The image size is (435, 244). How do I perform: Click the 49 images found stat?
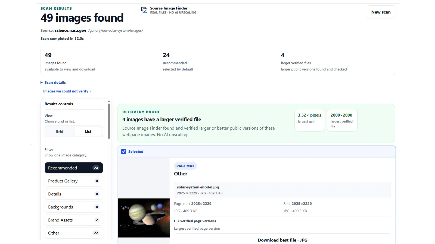(x=100, y=61)
